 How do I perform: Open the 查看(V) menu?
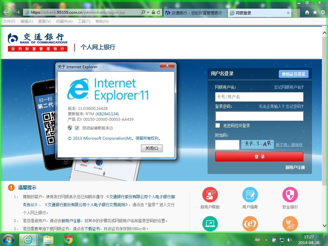click(44, 21)
